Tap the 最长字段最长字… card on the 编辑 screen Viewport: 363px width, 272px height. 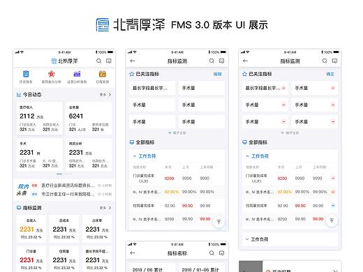(152, 88)
